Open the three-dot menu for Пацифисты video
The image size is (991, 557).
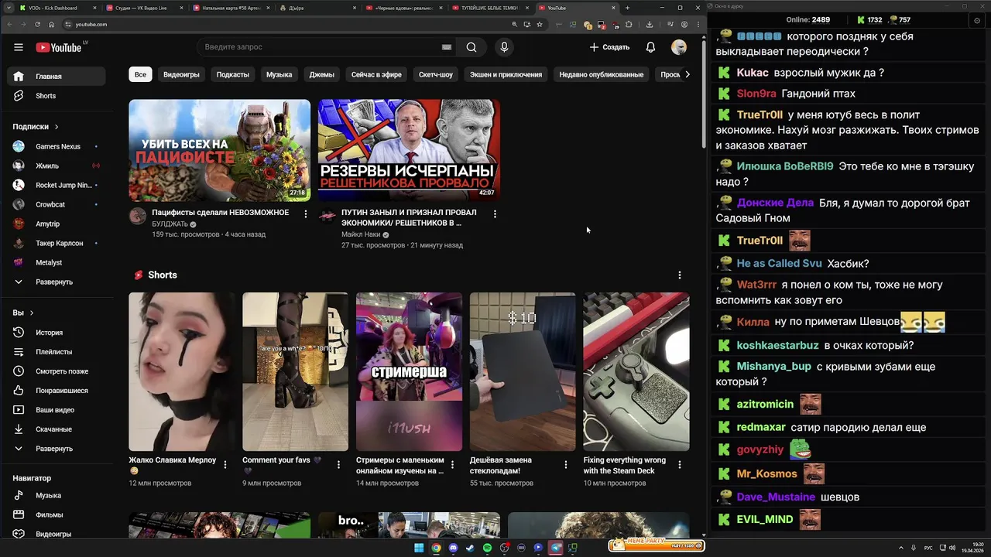click(x=305, y=214)
